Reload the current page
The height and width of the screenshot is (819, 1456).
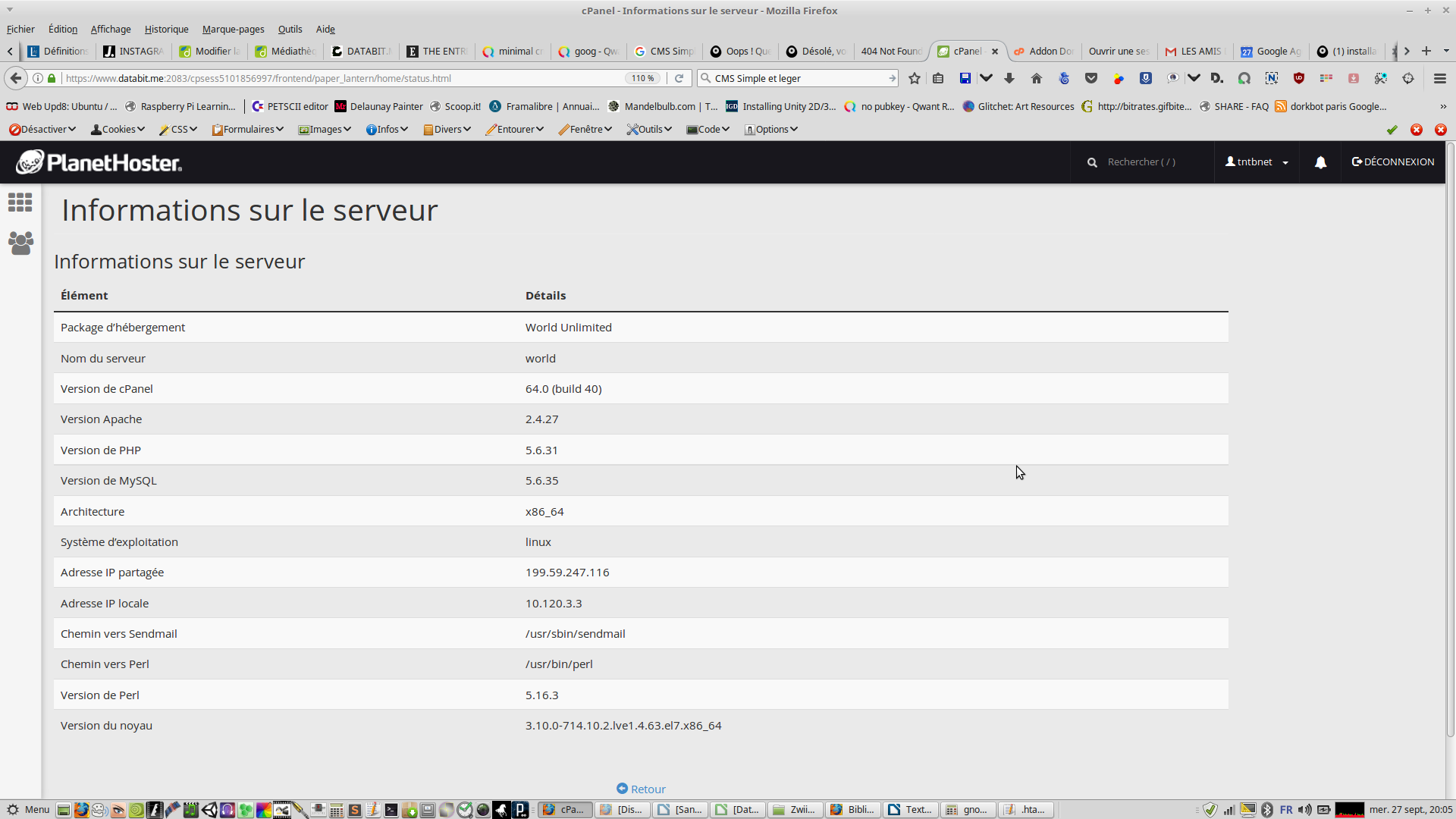click(x=679, y=78)
